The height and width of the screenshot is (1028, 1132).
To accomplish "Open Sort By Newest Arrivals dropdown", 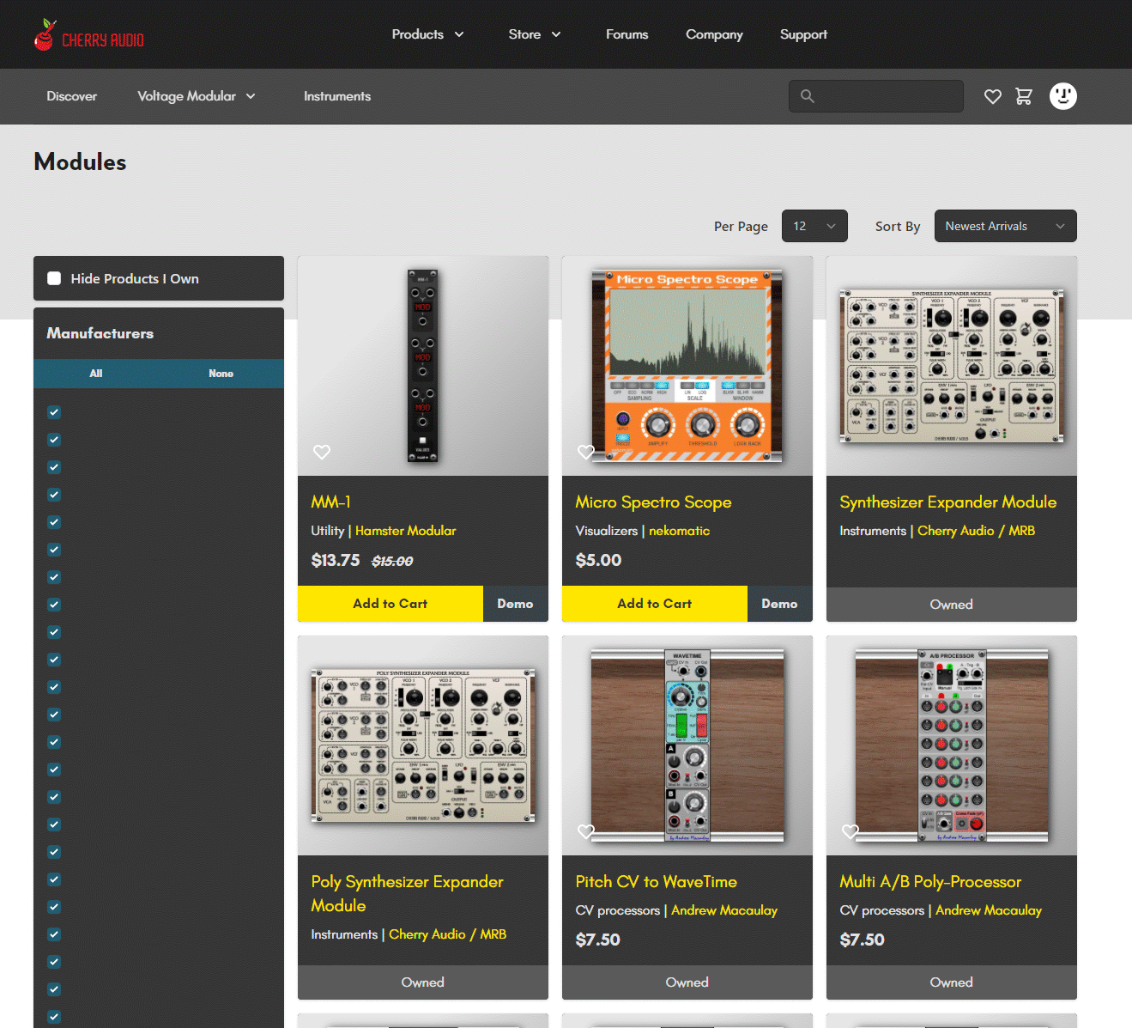I will (x=1005, y=226).
